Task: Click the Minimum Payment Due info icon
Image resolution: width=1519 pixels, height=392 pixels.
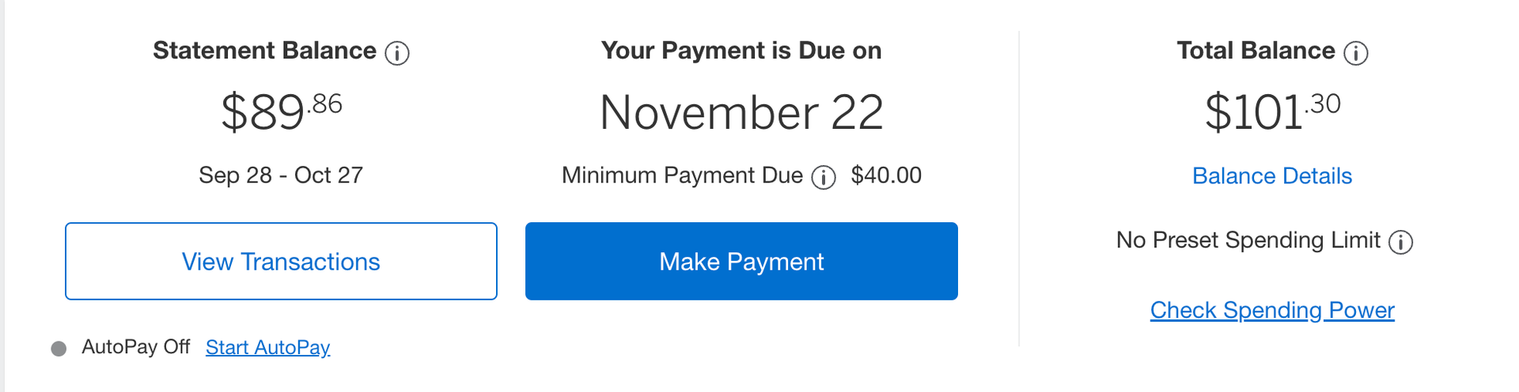Action: [x=824, y=177]
